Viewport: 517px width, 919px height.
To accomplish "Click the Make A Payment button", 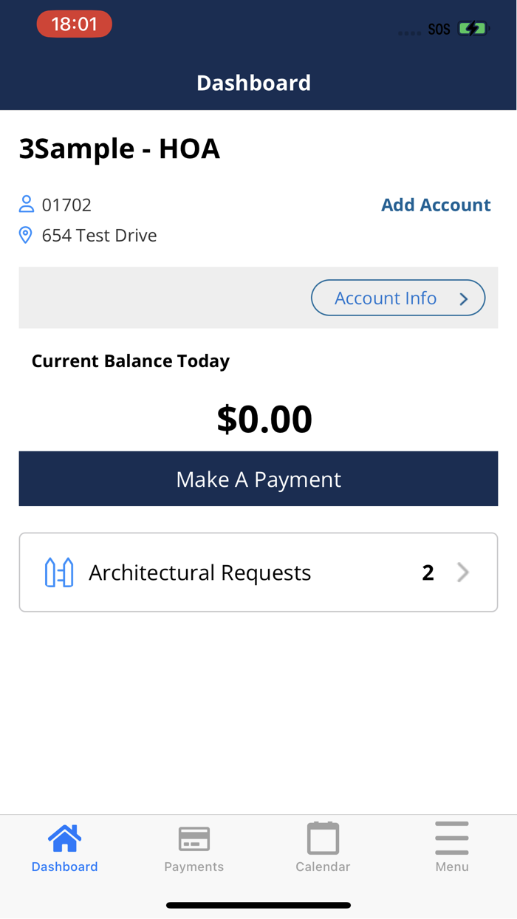I will click(x=258, y=478).
